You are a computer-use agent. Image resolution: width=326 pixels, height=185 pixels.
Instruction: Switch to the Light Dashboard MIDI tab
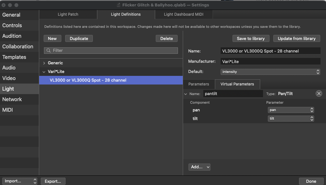pos(183,14)
